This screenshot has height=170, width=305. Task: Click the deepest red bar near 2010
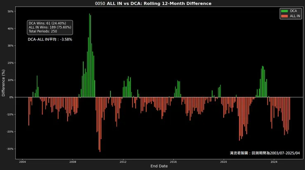[x=100, y=124]
